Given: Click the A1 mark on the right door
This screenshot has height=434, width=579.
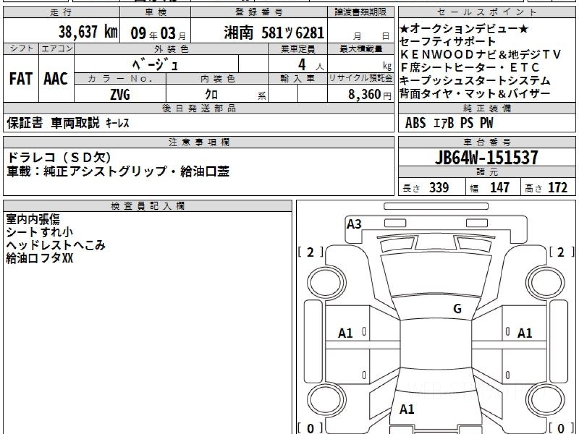Looking at the screenshot, I should click(x=524, y=333).
